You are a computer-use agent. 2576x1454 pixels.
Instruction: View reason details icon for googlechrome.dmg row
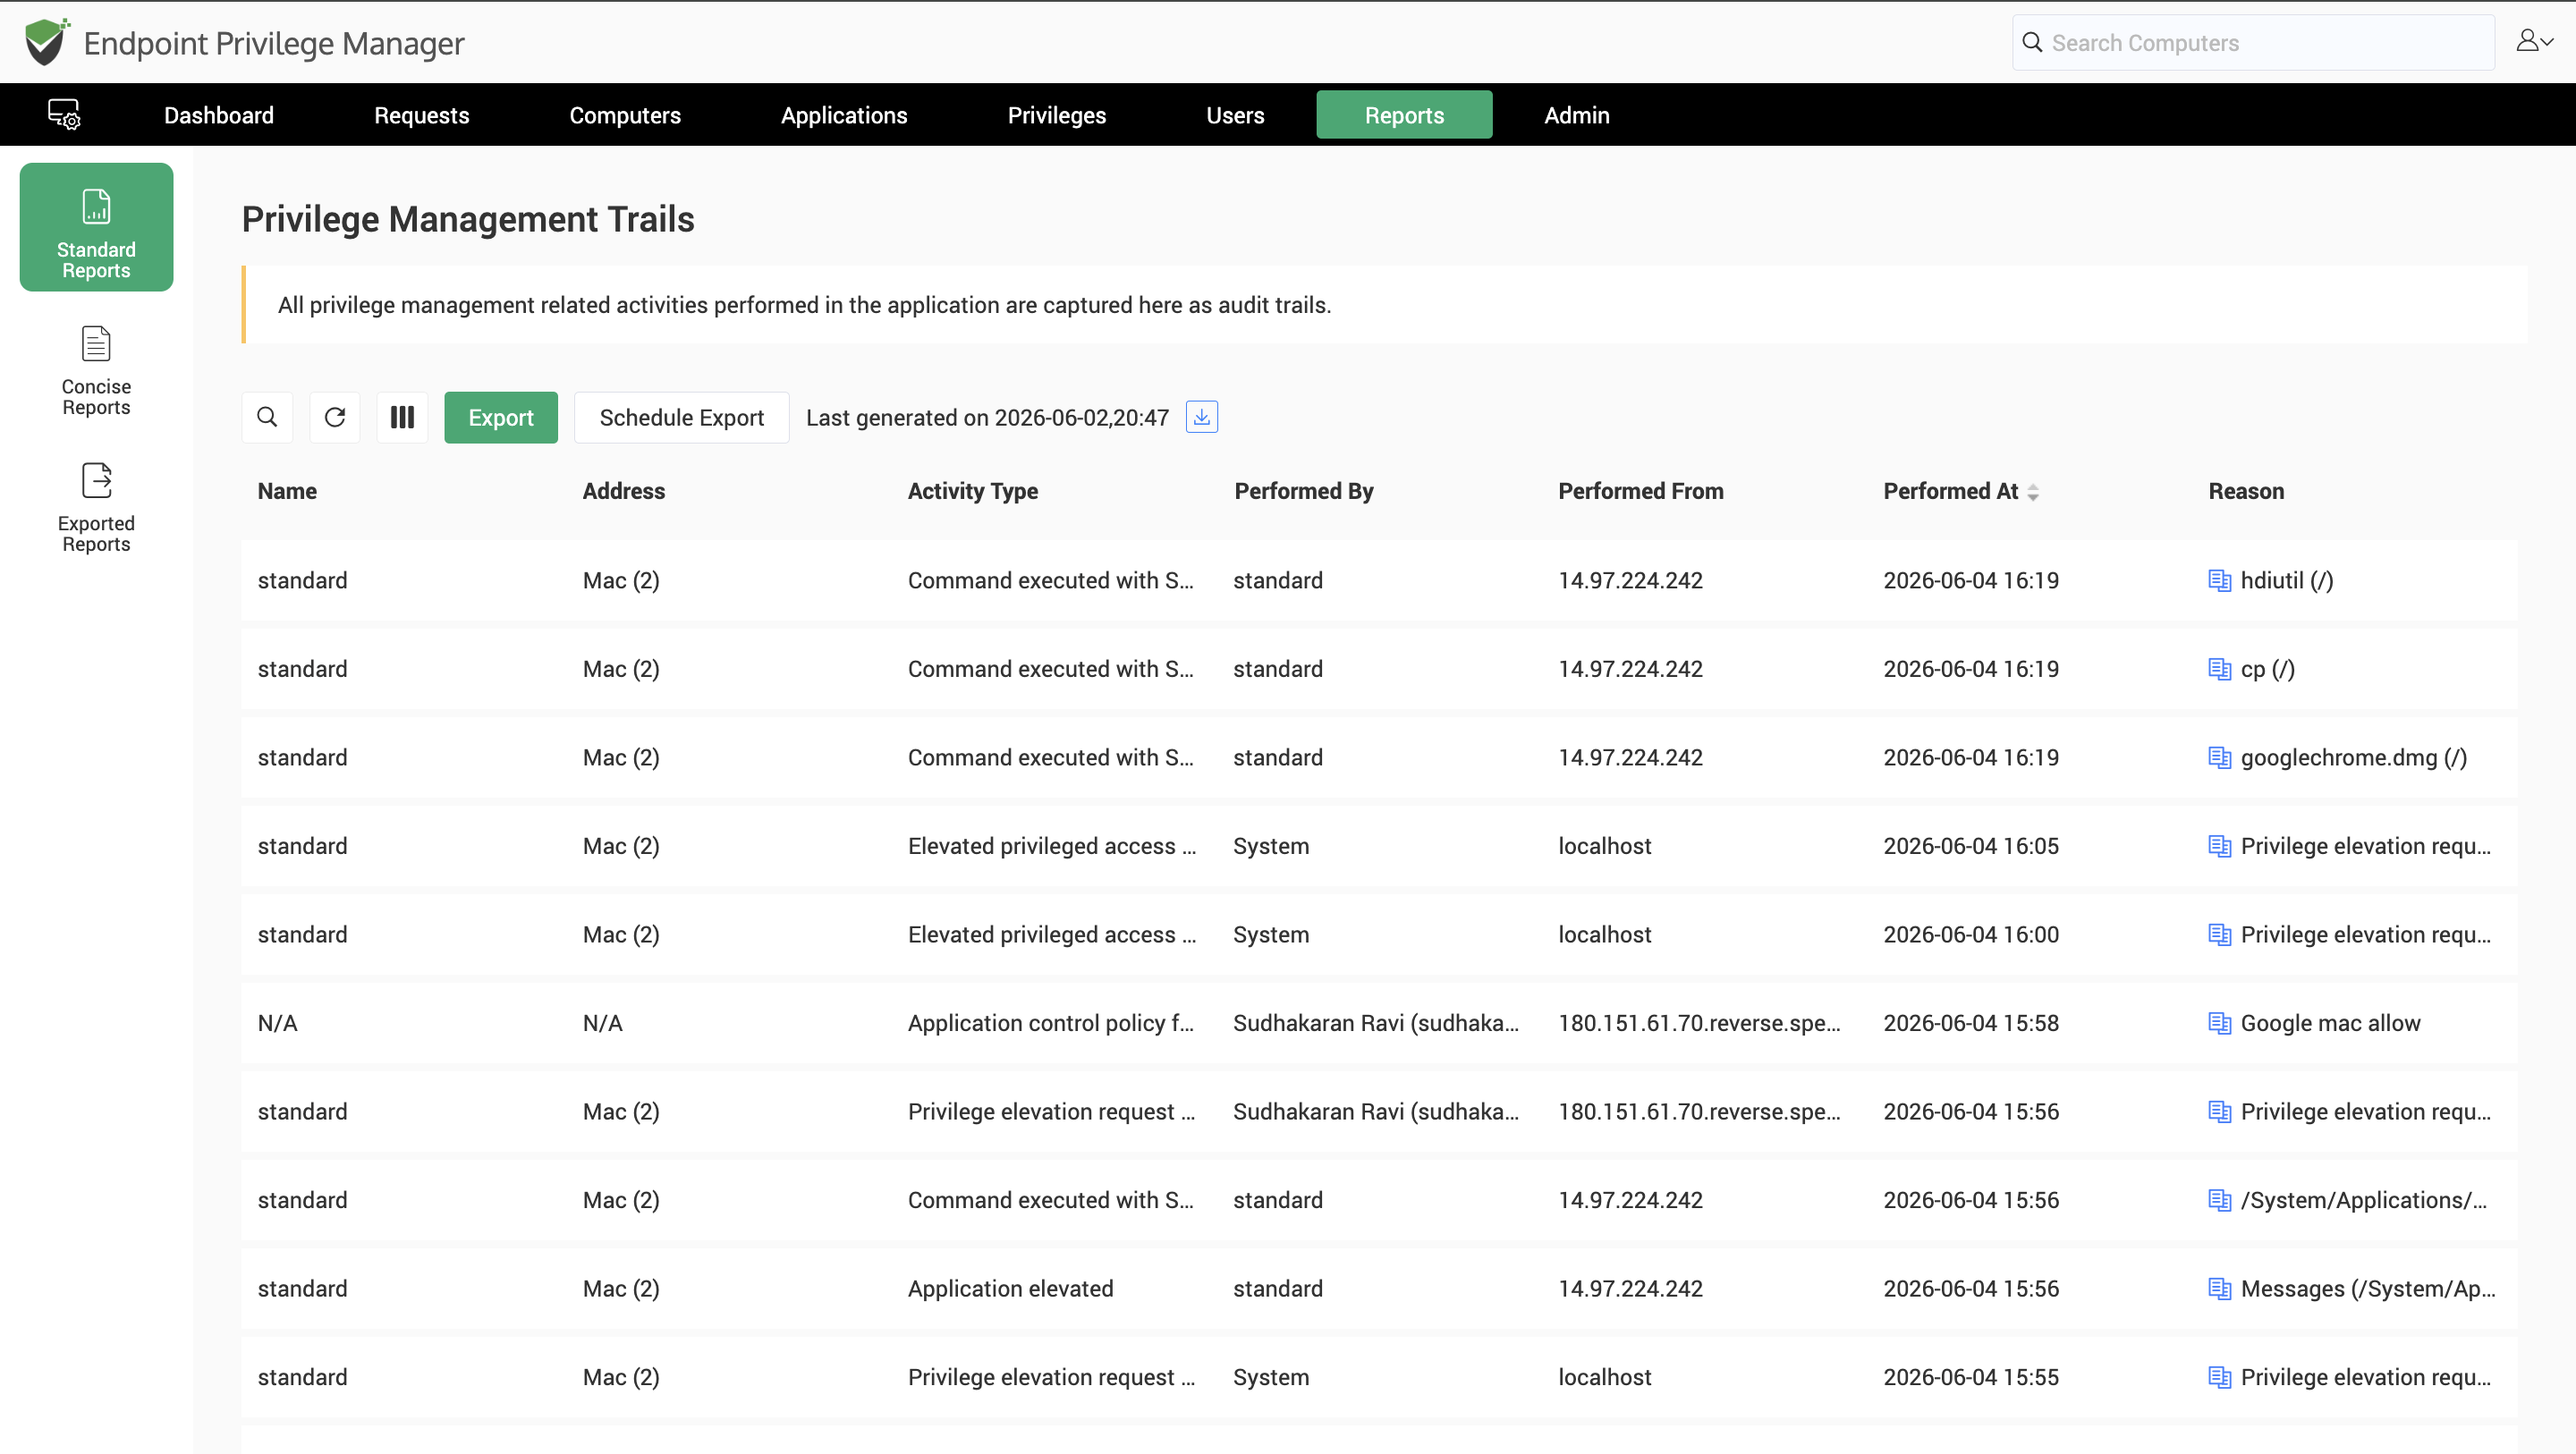point(2219,758)
